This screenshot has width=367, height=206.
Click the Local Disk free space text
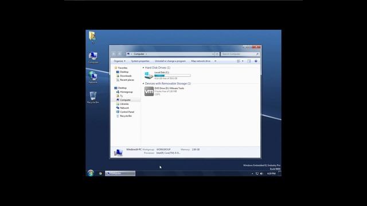166,78
